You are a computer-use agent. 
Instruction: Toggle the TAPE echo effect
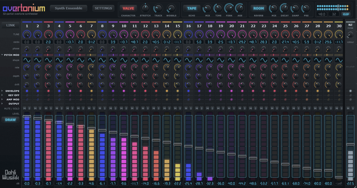point(192,8)
